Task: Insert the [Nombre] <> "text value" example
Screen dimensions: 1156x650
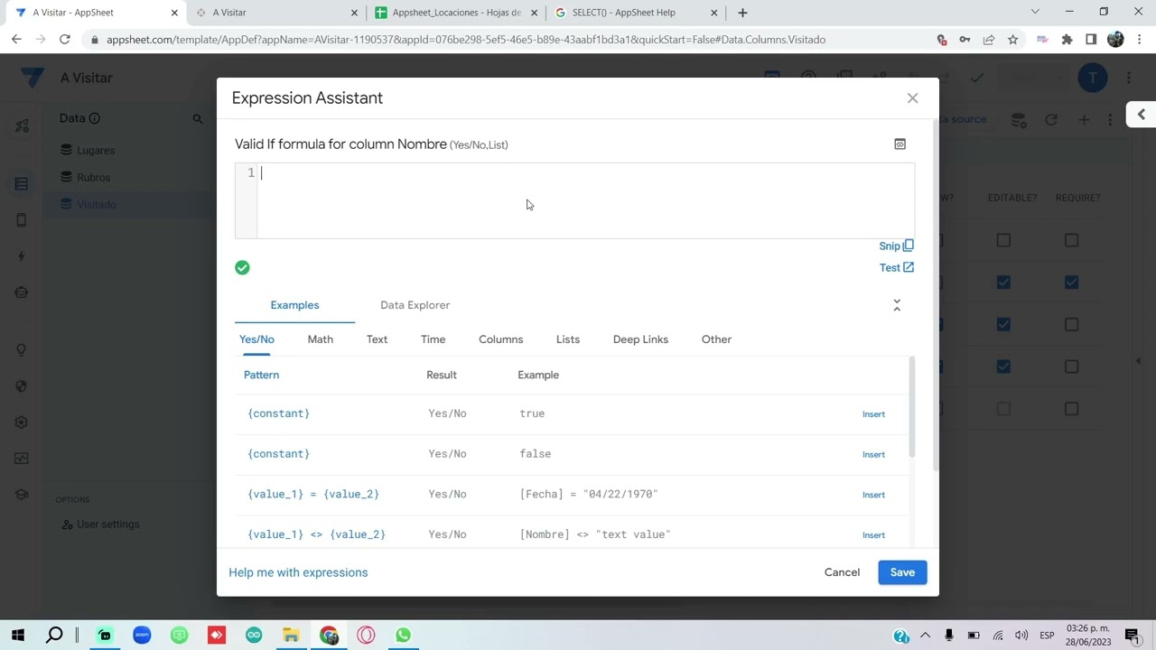Action: (x=873, y=534)
